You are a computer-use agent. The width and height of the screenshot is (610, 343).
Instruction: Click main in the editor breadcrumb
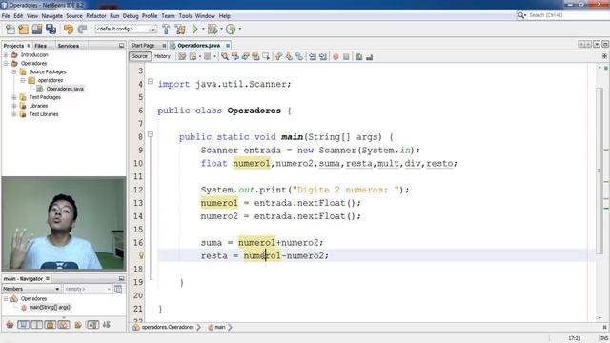220,327
